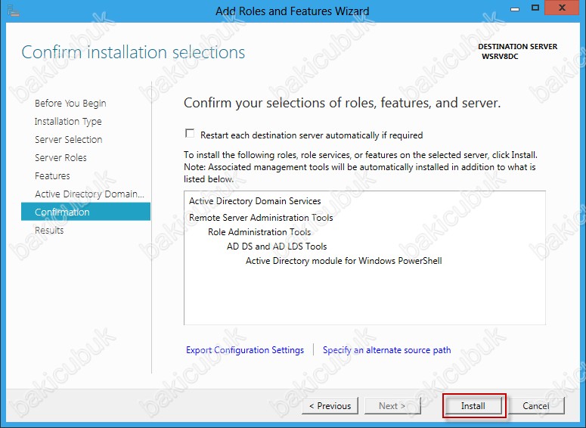Open Export Configuration Settings link
The height and width of the screenshot is (428, 586).
[x=245, y=350]
